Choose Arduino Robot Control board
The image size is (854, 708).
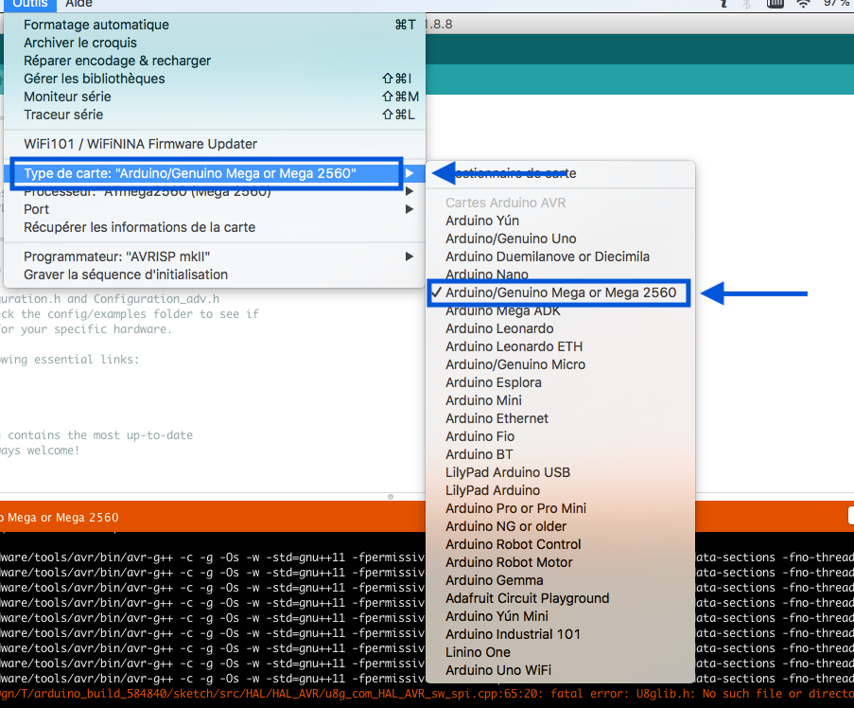561,544
